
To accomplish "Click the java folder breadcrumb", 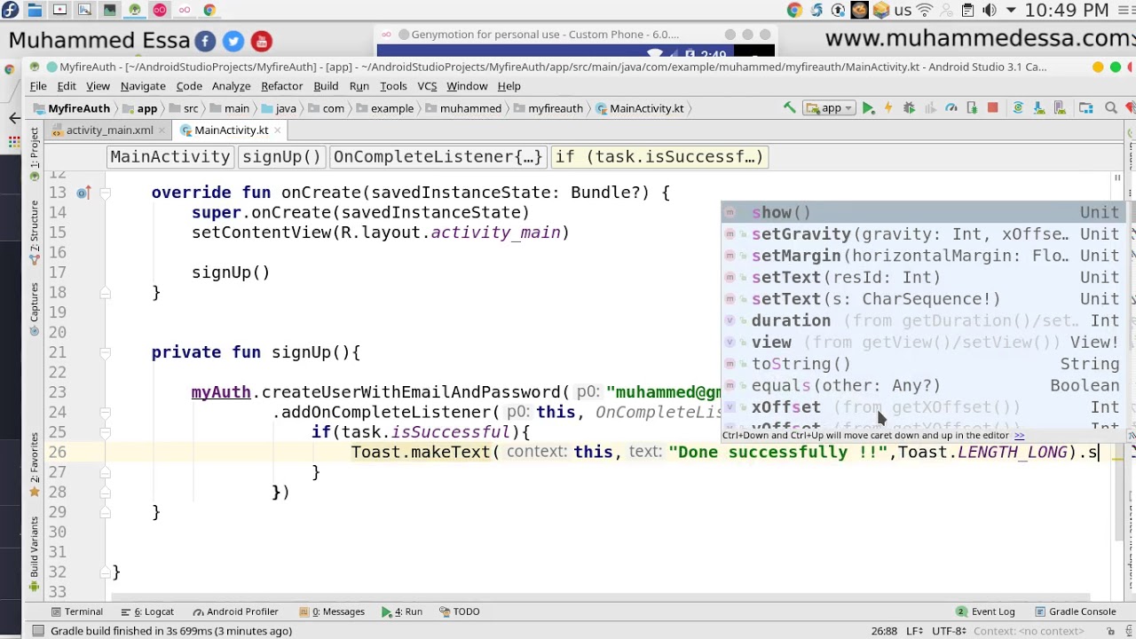I will 279,108.
